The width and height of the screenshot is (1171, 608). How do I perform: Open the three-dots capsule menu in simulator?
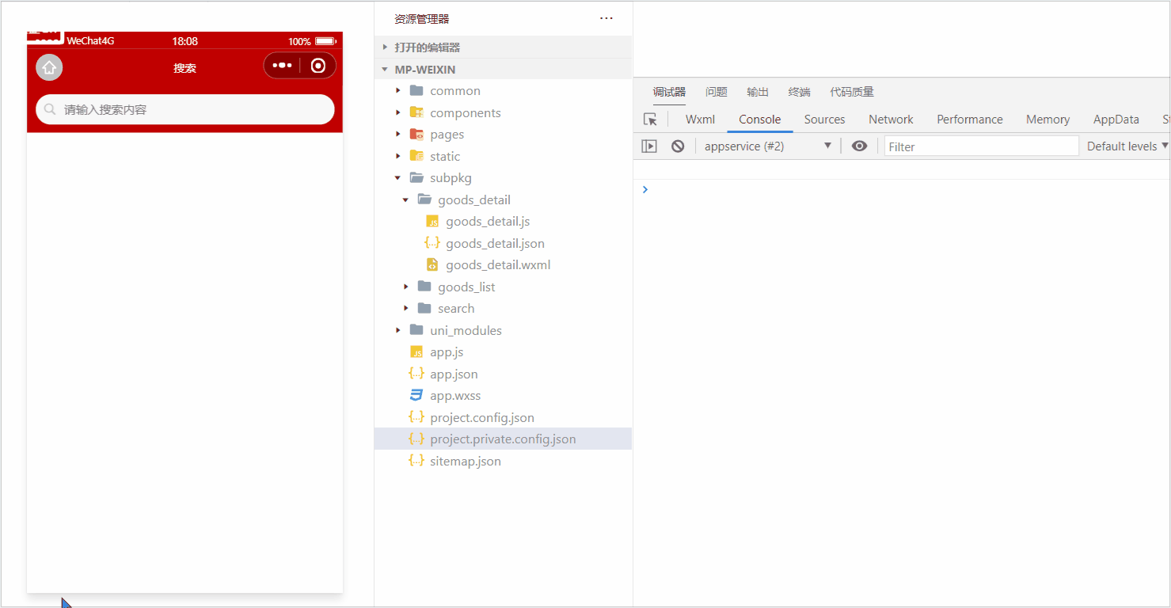(282, 66)
